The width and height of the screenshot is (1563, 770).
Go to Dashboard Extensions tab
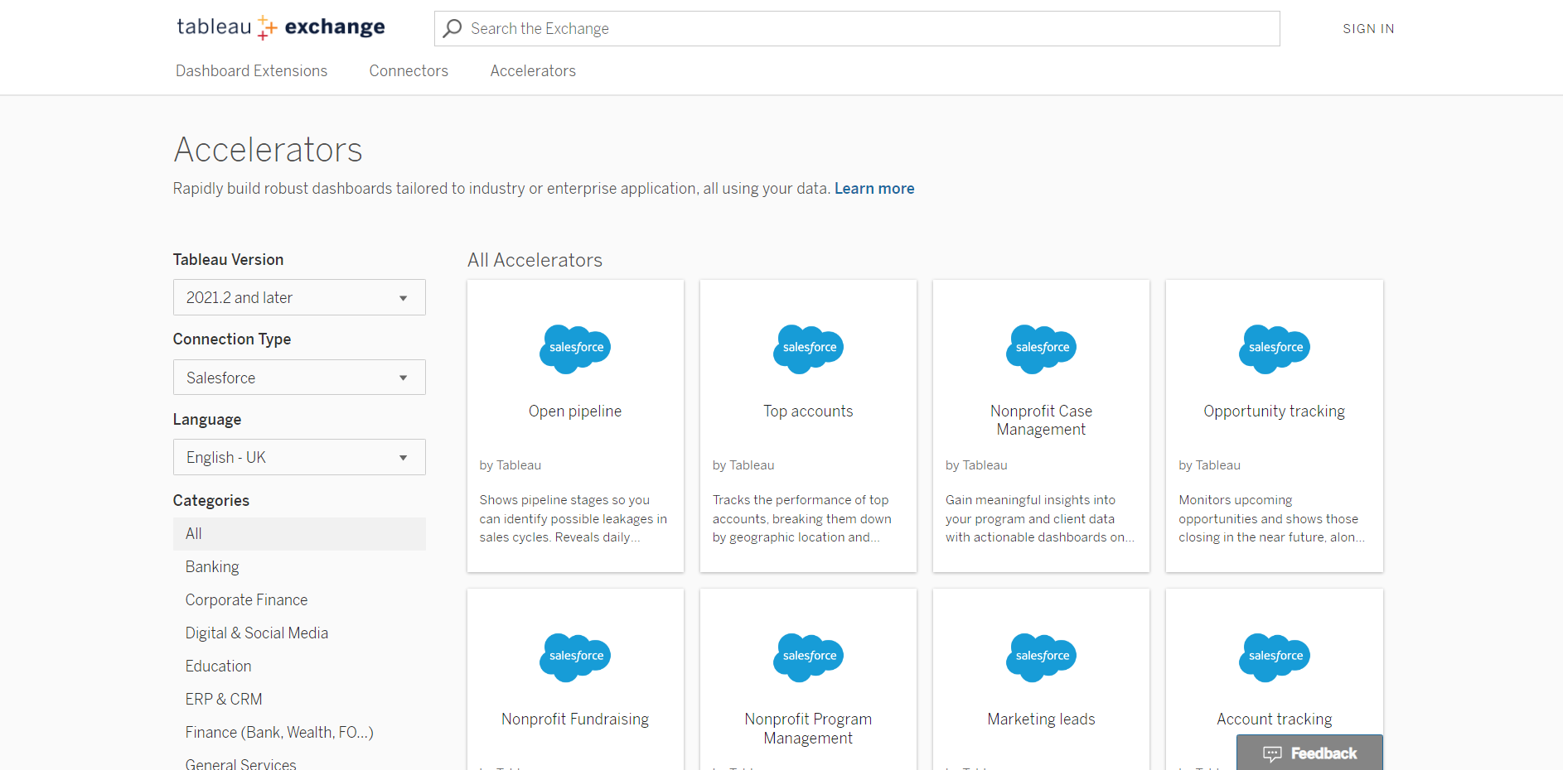coord(251,71)
